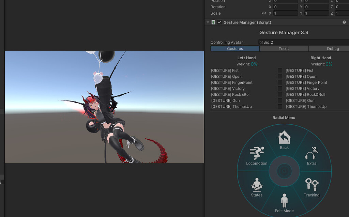Viewport: 349px width, 217px height.
Task: Disable the Gesture Manager script component
Action: click(x=219, y=22)
